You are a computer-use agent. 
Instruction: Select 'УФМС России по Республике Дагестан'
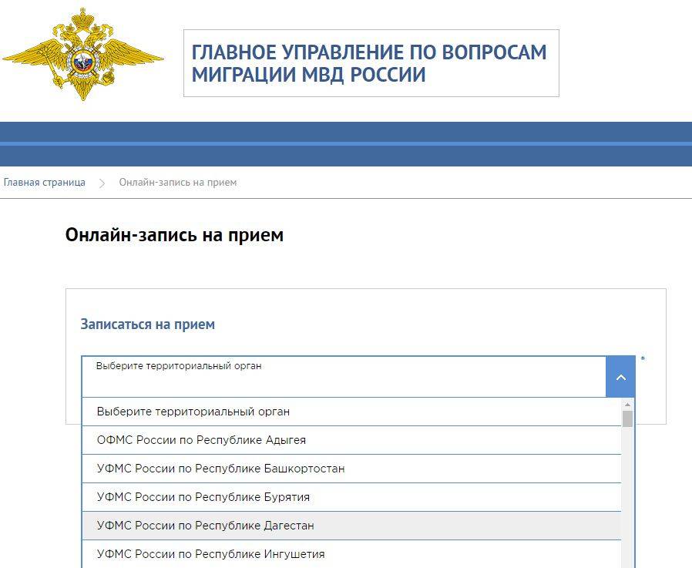coord(351,526)
